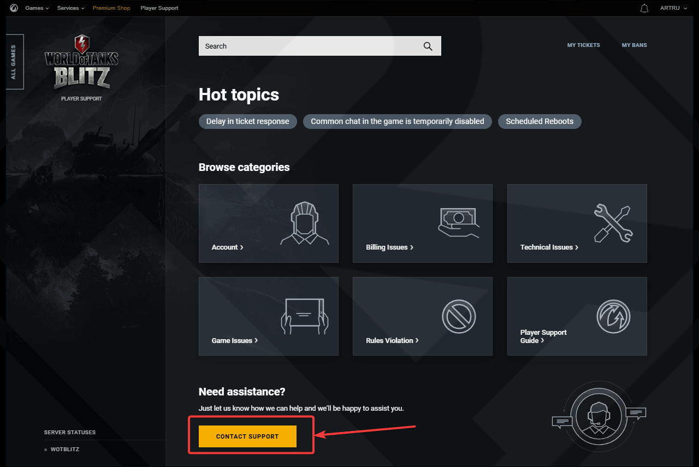Open the World of Tanks Blitz logo
The width and height of the screenshot is (699, 467).
[x=81, y=62]
